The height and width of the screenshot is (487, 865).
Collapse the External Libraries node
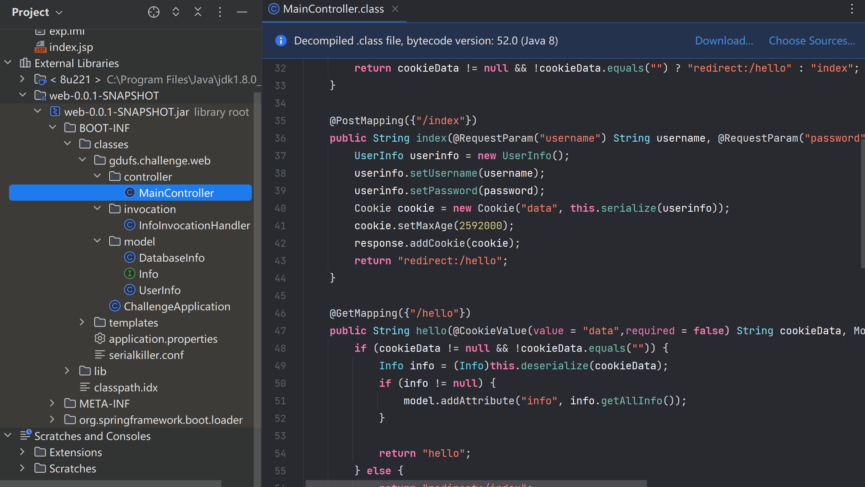(x=8, y=63)
